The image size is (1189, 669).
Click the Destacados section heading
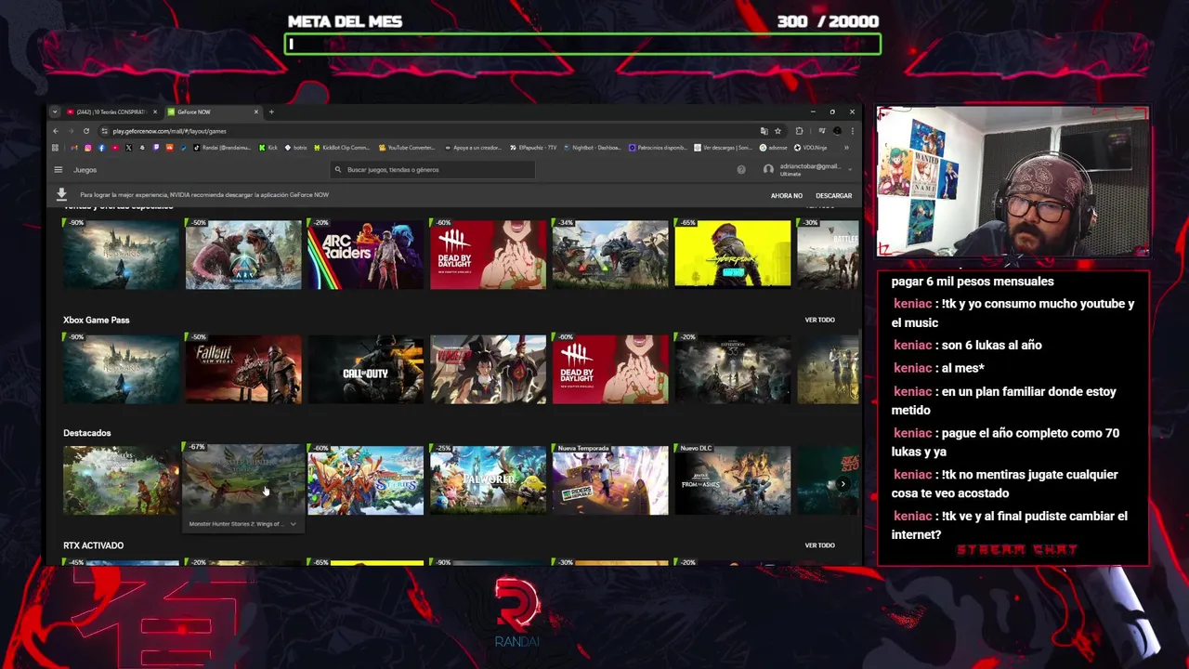(x=86, y=433)
